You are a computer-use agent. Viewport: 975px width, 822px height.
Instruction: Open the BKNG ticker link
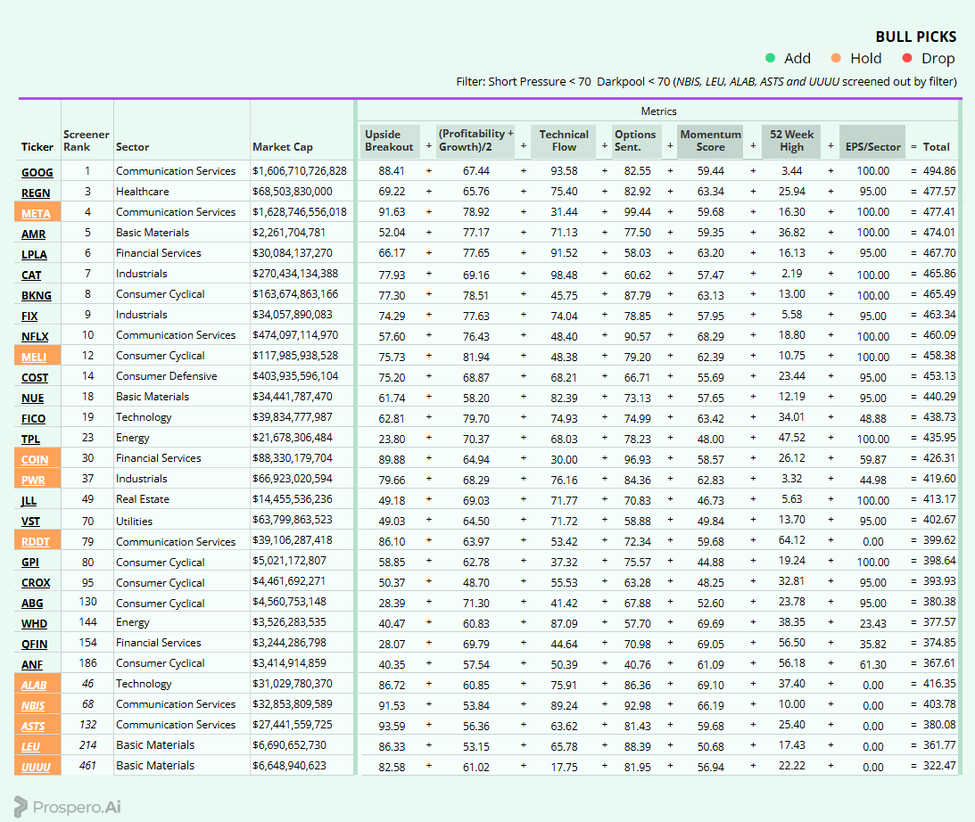[36, 295]
